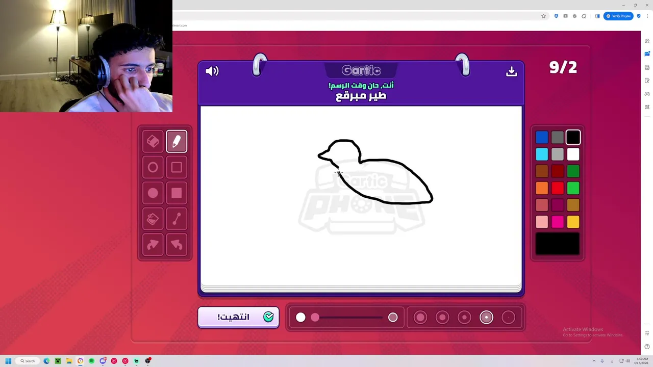Pick the dark magenta color swatch
Viewport: 653px width, 367px height.
(x=558, y=205)
